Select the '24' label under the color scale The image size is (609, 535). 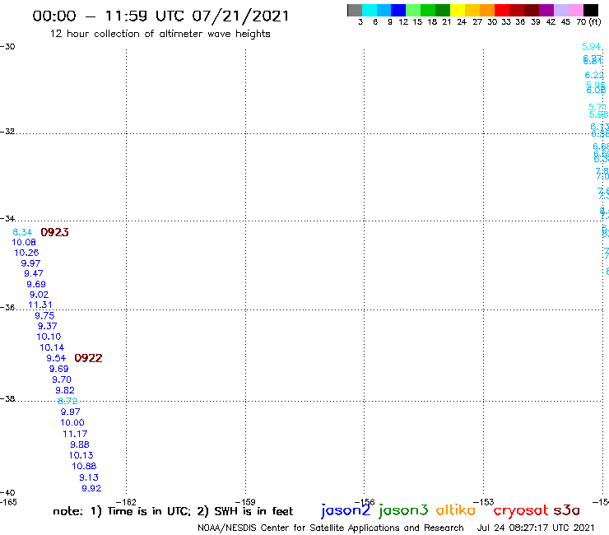[x=462, y=22]
